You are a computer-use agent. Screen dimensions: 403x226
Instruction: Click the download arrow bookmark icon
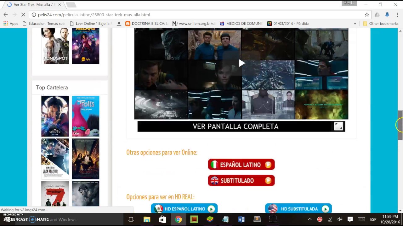click(119, 24)
